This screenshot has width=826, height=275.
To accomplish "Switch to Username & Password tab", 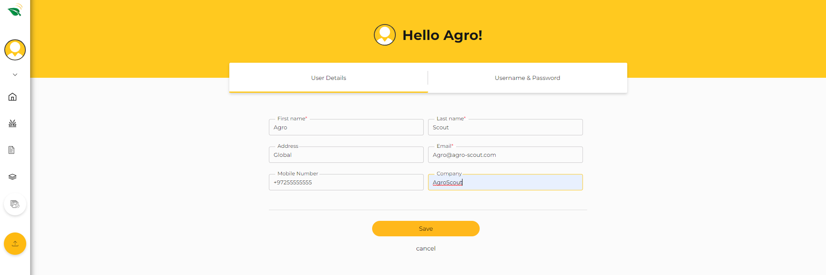I will tap(527, 78).
